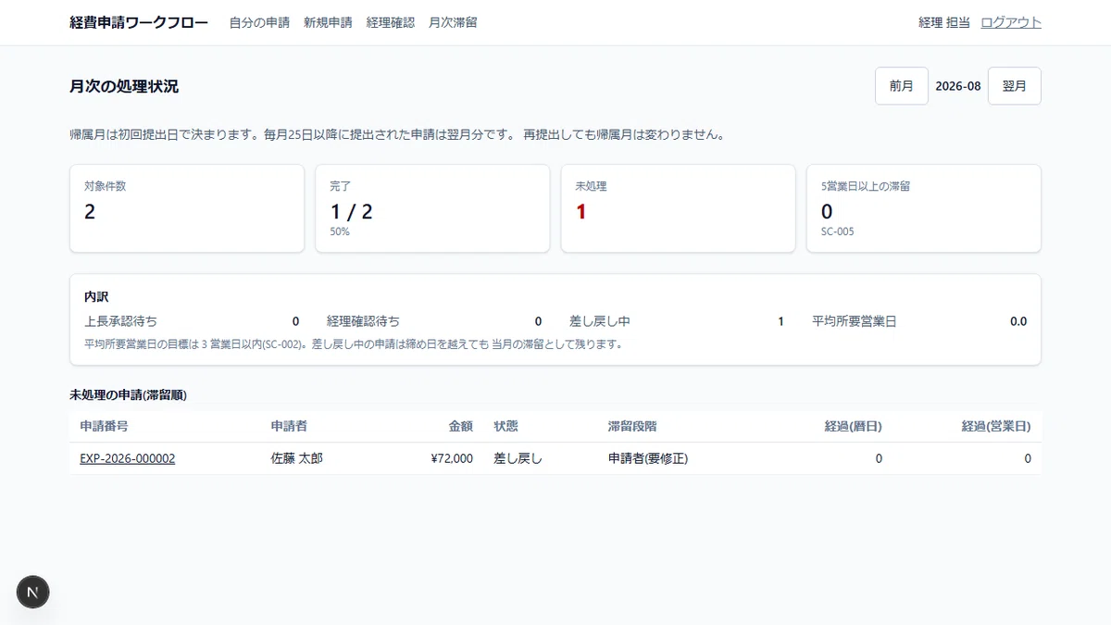Viewport: 1111px width, 625px height.
Task: Click the 状態 column header
Action: click(x=506, y=427)
